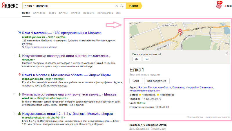Screen dimensions: 232x131
Task: Click the red map pin icon beside Елка1 в Москве
Action: point(19,75)
